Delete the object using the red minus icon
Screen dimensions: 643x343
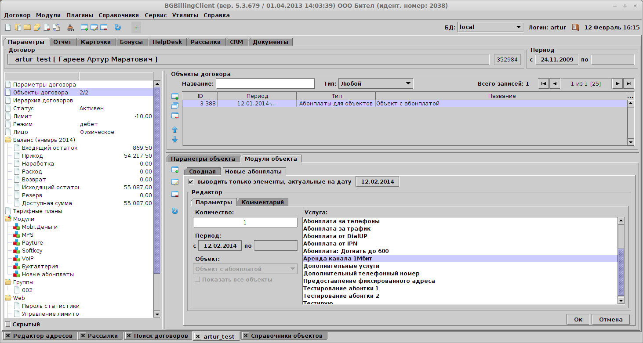tap(175, 115)
